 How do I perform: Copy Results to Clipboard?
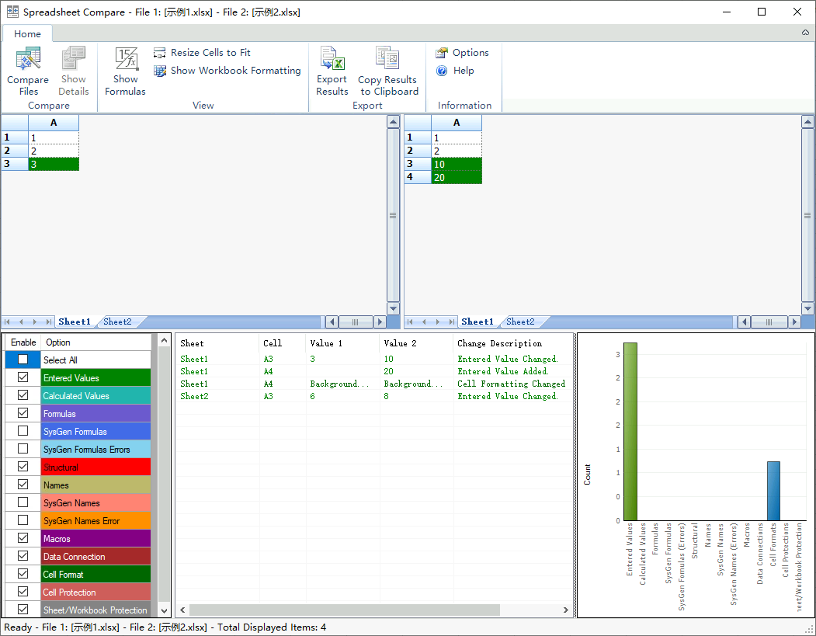point(387,71)
